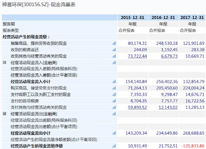Select the 2017-12-31 column header
The height and width of the screenshot is (149, 206).
[x=192, y=18]
